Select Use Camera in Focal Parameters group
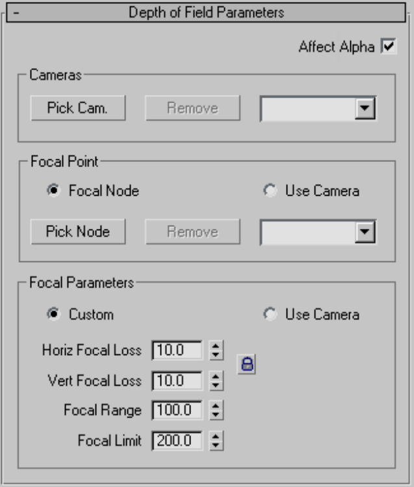 tap(269, 315)
